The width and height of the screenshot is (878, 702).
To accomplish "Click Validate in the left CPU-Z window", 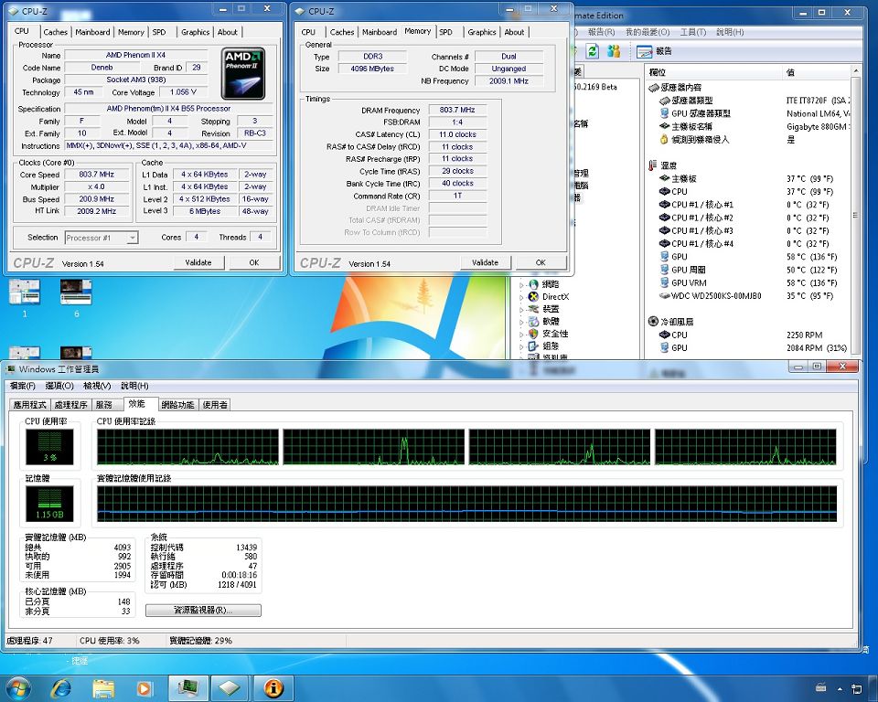I will coord(198,262).
